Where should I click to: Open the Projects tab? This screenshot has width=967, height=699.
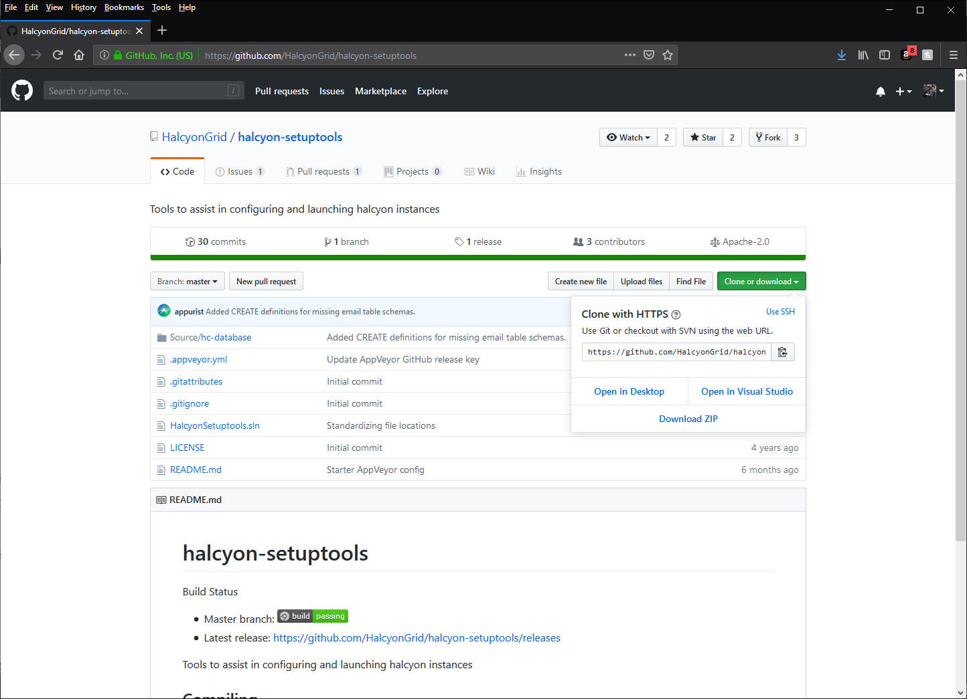(x=412, y=171)
